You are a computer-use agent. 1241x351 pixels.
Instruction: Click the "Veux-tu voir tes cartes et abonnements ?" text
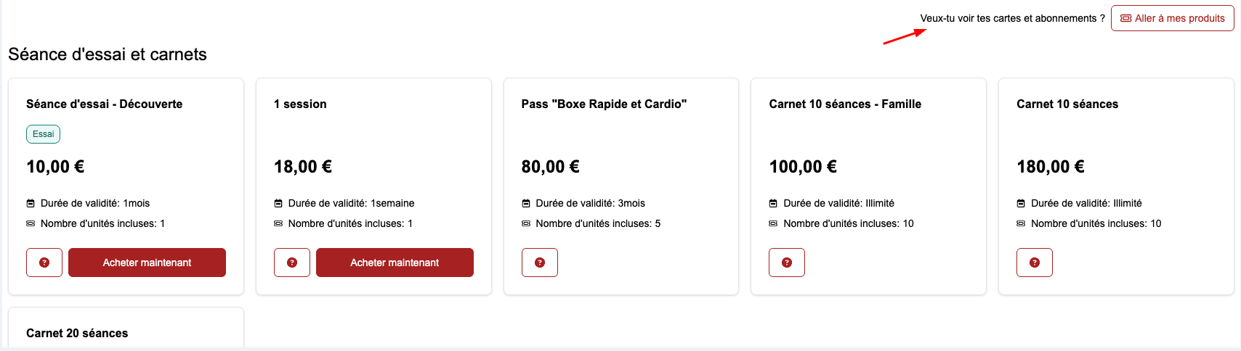pyautogui.click(x=1012, y=18)
